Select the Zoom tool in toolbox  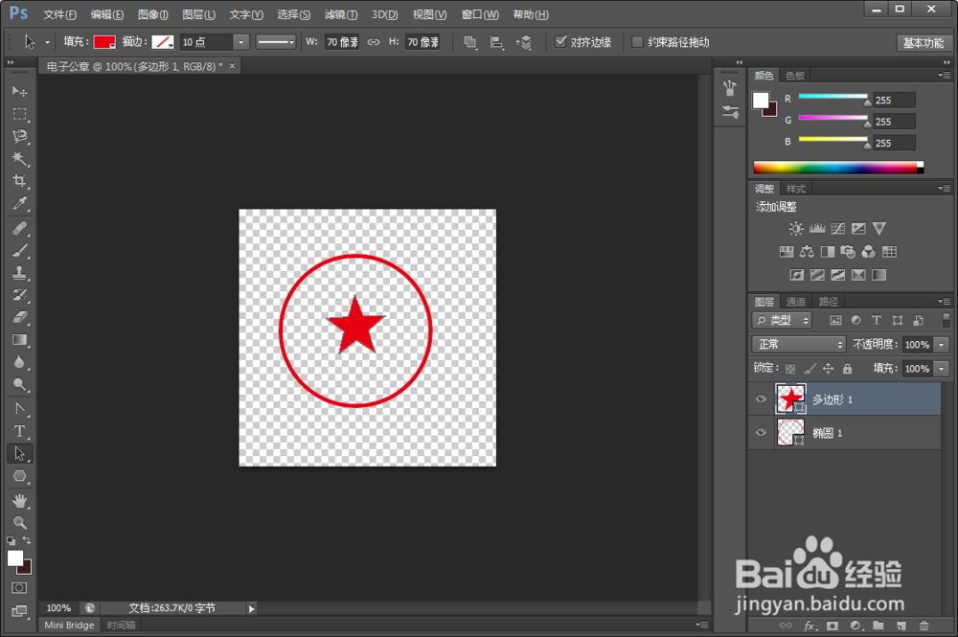(19, 523)
